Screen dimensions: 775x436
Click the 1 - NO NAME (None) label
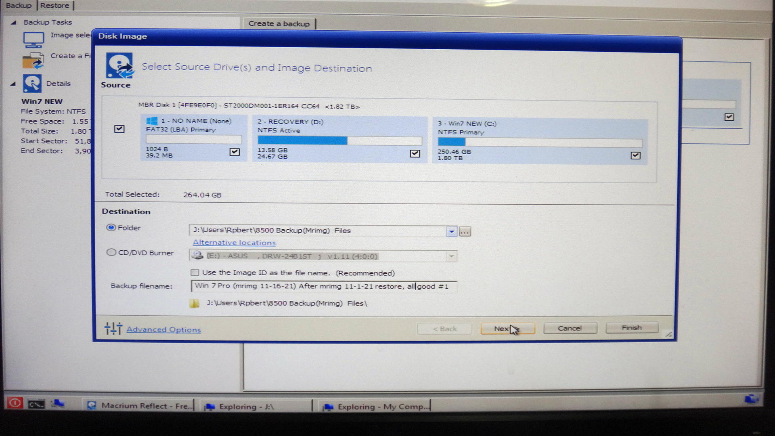tap(196, 121)
